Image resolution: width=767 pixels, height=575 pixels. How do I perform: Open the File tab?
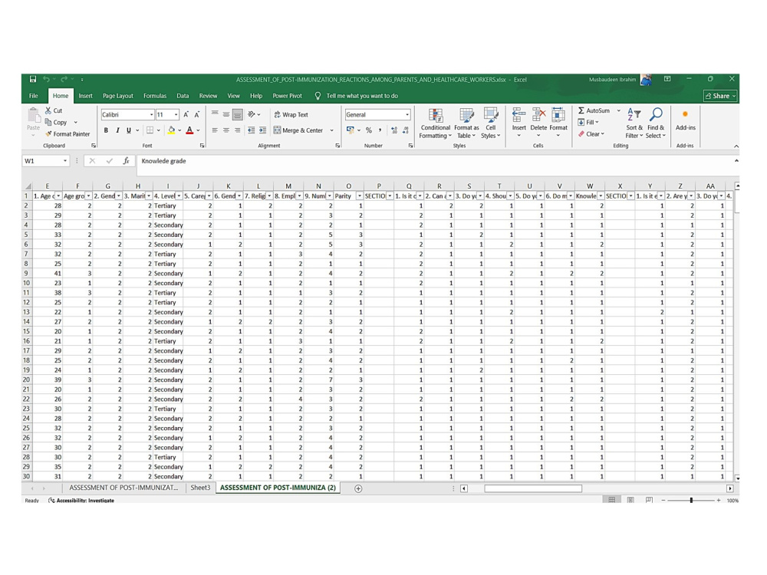[x=33, y=96]
